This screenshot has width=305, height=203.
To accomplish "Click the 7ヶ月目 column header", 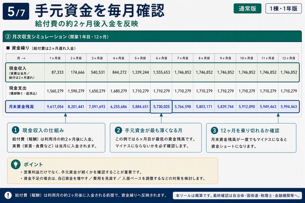I will [182, 58].
